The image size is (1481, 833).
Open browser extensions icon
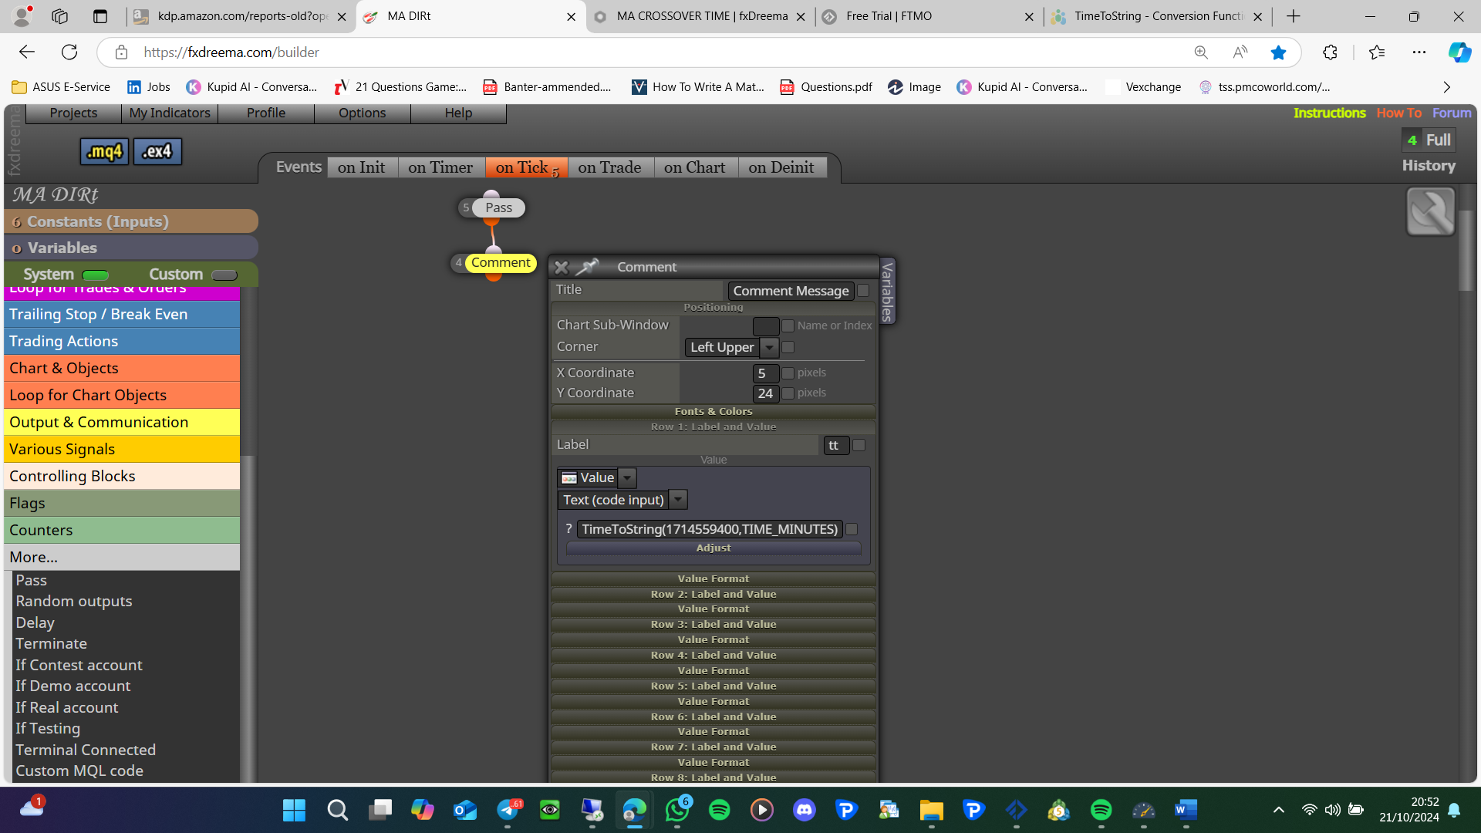1330,52
